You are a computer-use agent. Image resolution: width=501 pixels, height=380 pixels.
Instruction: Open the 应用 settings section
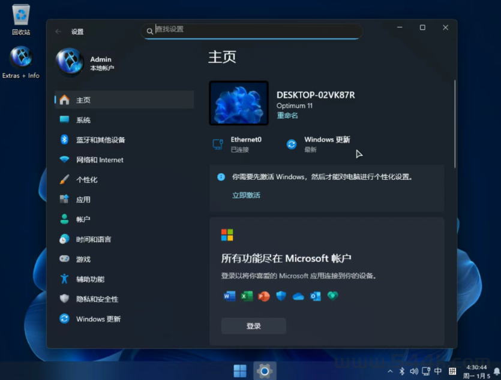[83, 200]
